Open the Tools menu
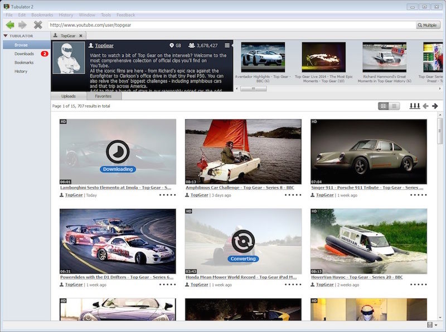 click(x=106, y=15)
